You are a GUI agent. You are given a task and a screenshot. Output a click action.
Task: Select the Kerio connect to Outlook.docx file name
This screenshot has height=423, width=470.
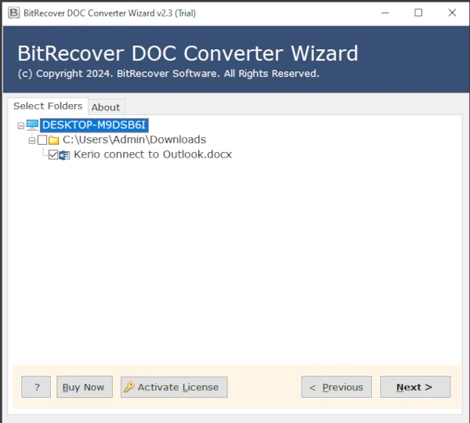[153, 154]
